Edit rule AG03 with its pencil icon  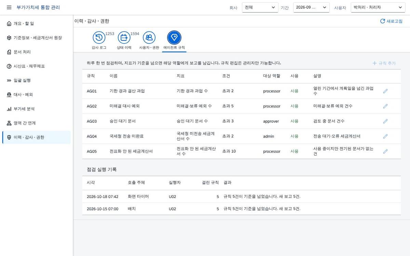tap(385, 121)
